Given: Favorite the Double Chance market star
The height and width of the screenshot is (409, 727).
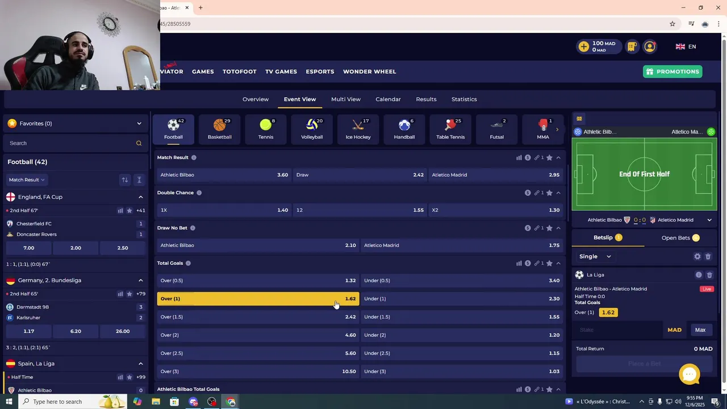Looking at the screenshot, I should 549,193.
